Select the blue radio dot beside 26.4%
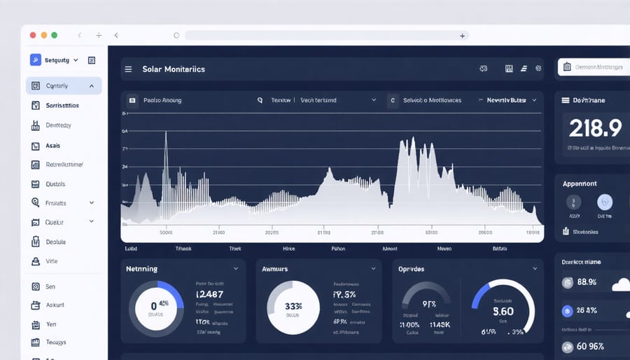Viewport: 630px width, 360px height. pos(568,311)
